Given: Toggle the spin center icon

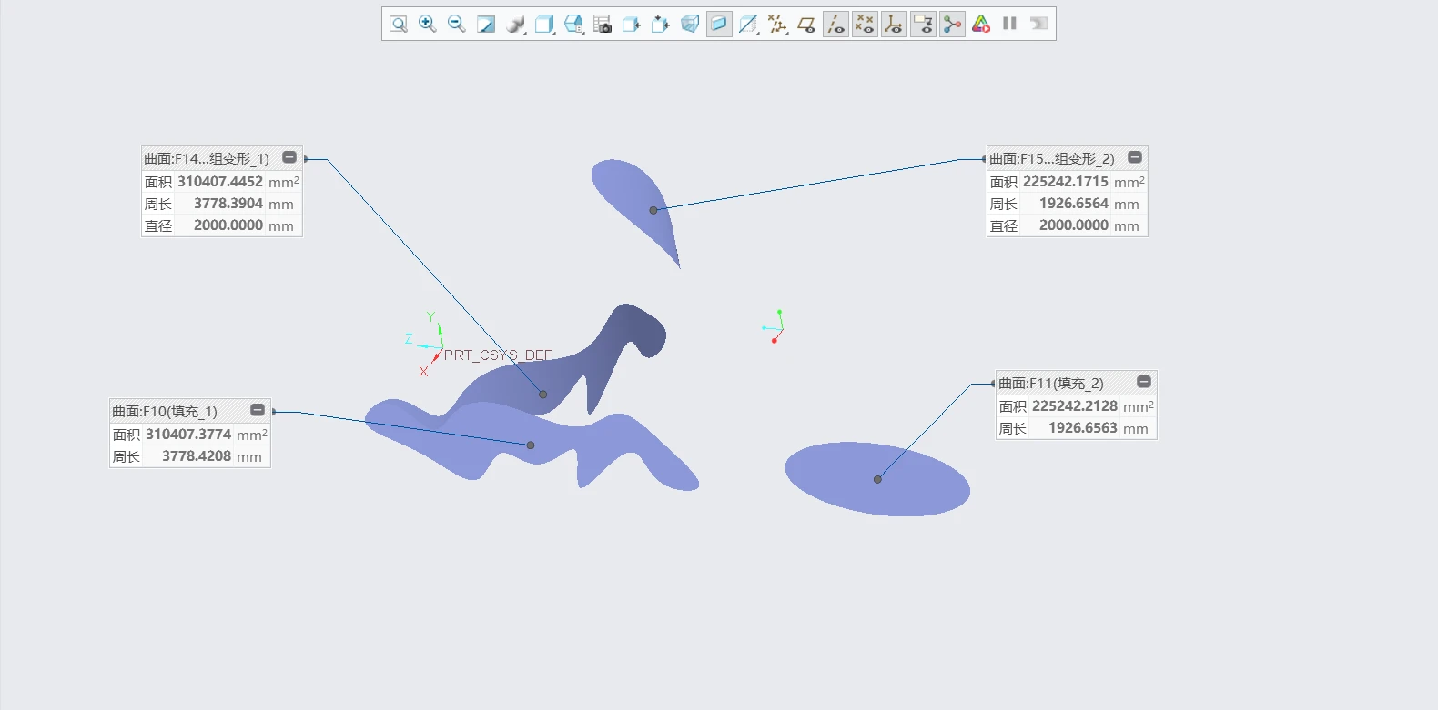Looking at the screenshot, I should click(x=952, y=24).
